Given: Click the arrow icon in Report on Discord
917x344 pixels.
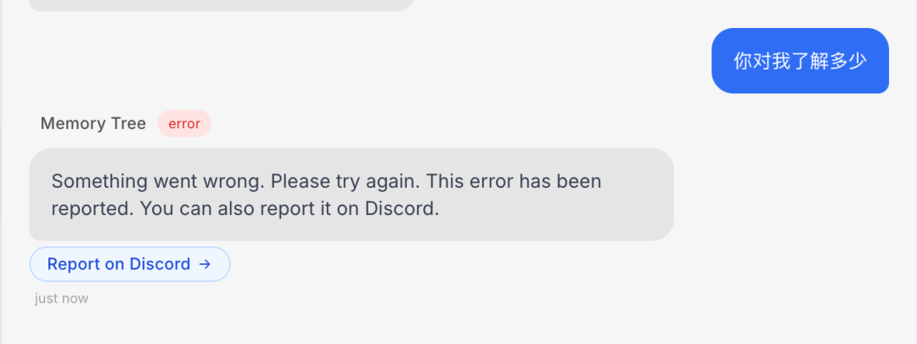Looking at the screenshot, I should (204, 264).
